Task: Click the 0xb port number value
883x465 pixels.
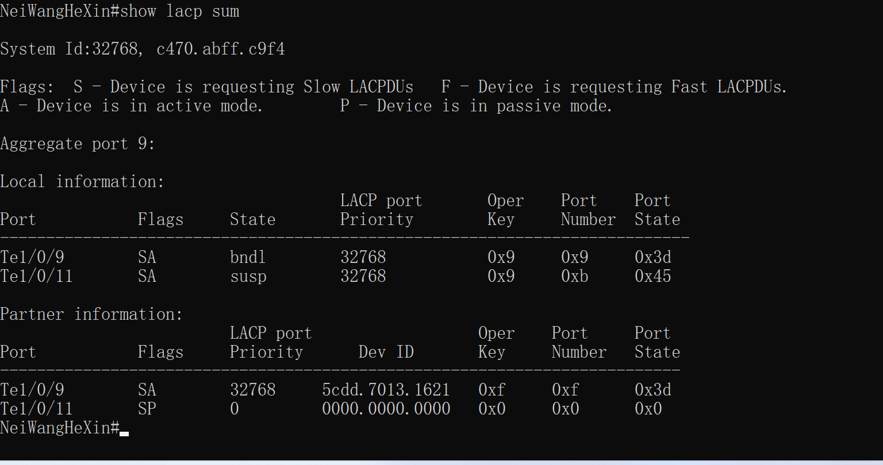Action: (x=574, y=277)
